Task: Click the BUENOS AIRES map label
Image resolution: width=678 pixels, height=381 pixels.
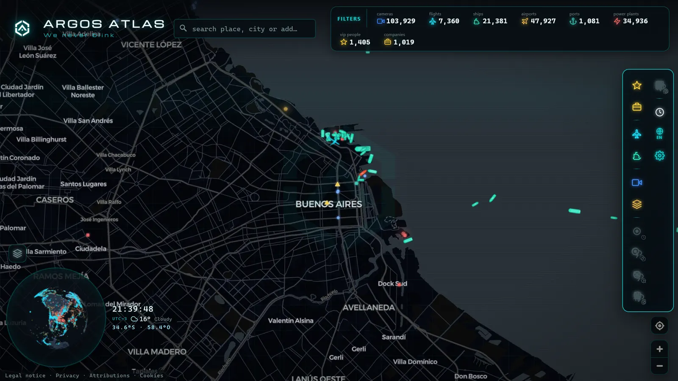Action: point(329,204)
